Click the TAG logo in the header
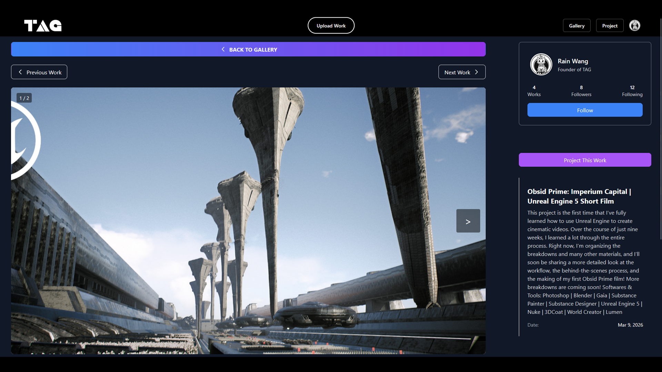 43,25
